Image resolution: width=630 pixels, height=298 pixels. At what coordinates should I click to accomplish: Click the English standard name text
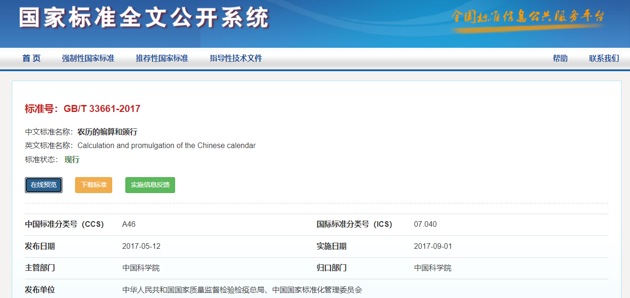(167, 146)
